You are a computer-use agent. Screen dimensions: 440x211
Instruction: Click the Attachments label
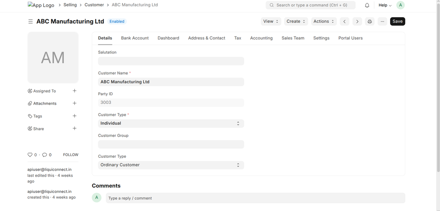click(45, 104)
